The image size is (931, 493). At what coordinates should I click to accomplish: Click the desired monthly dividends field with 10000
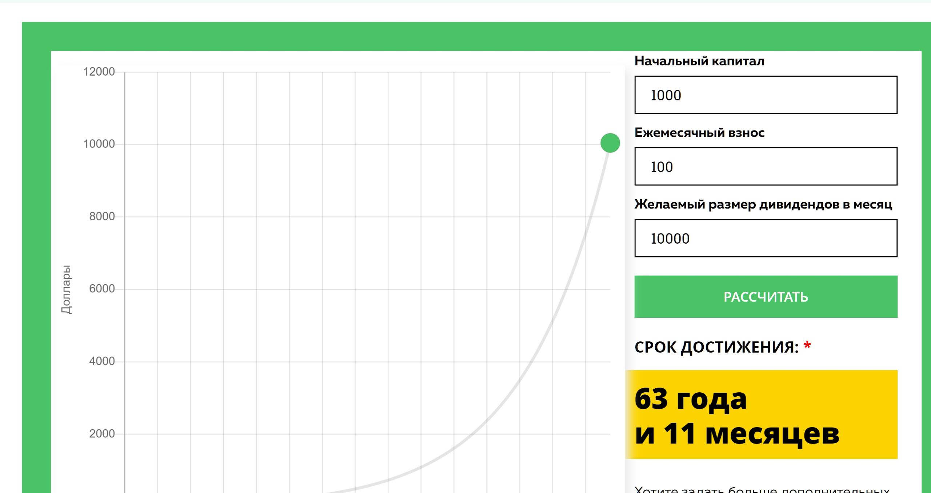click(x=766, y=238)
